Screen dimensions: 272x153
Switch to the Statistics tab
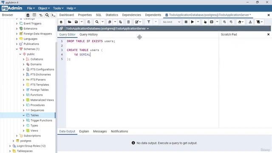(112, 15)
